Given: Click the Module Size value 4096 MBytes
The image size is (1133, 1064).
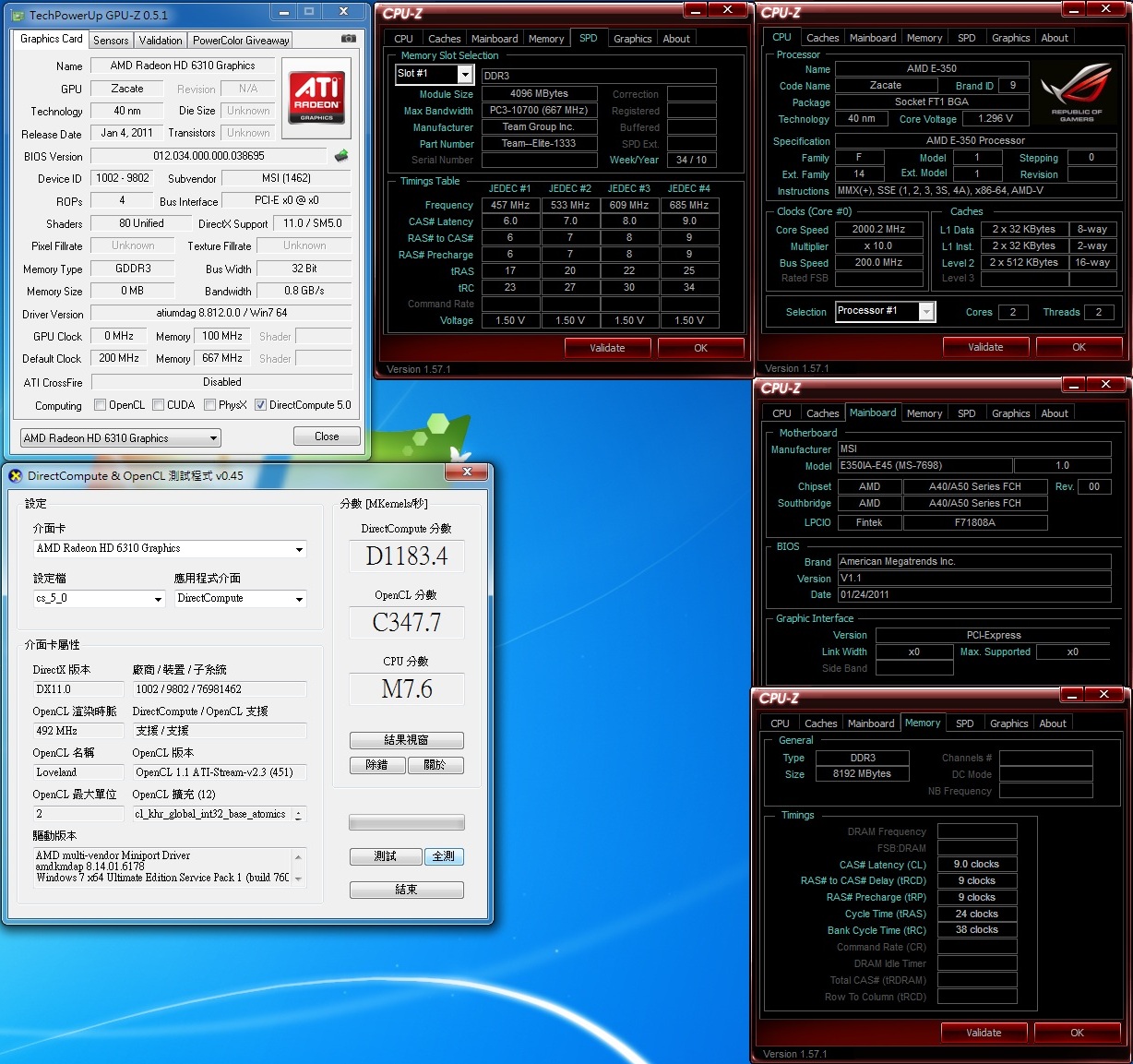Looking at the screenshot, I should pos(539,94).
